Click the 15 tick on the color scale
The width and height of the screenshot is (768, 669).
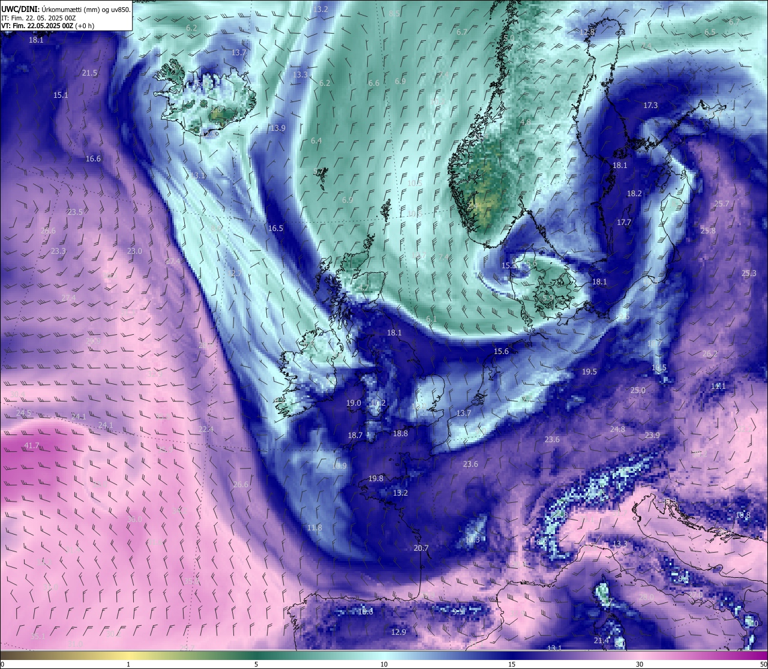pos(512,664)
